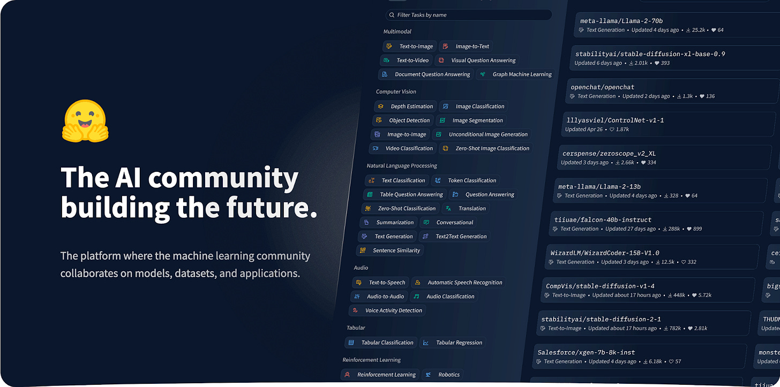Click the Tabular section heading
Screen dimensions: 780x387
click(x=356, y=328)
